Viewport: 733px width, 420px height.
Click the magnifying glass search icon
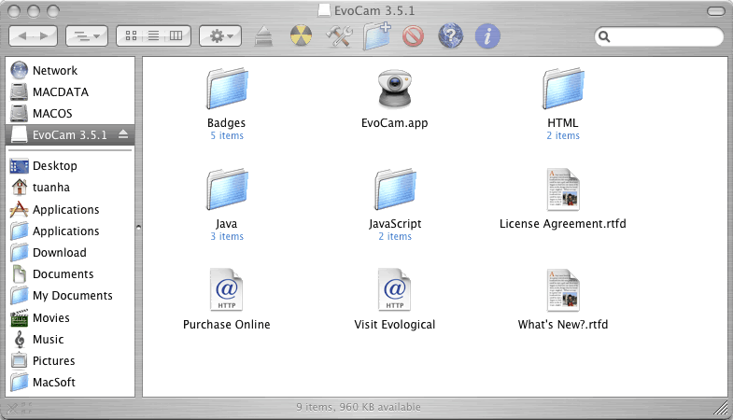[604, 36]
